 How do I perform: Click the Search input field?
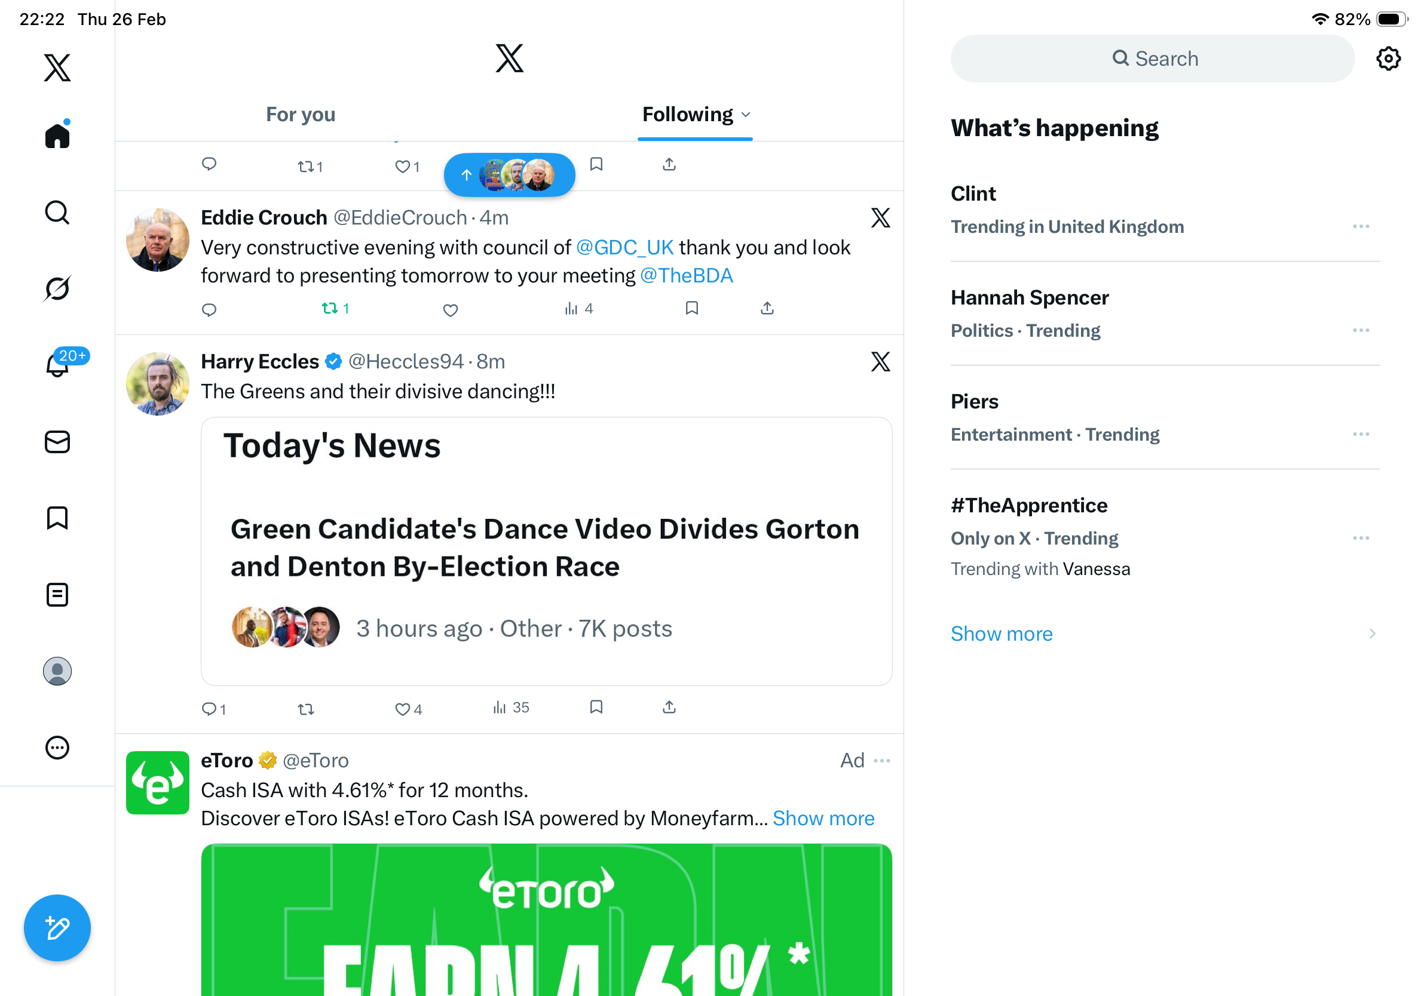click(x=1152, y=59)
